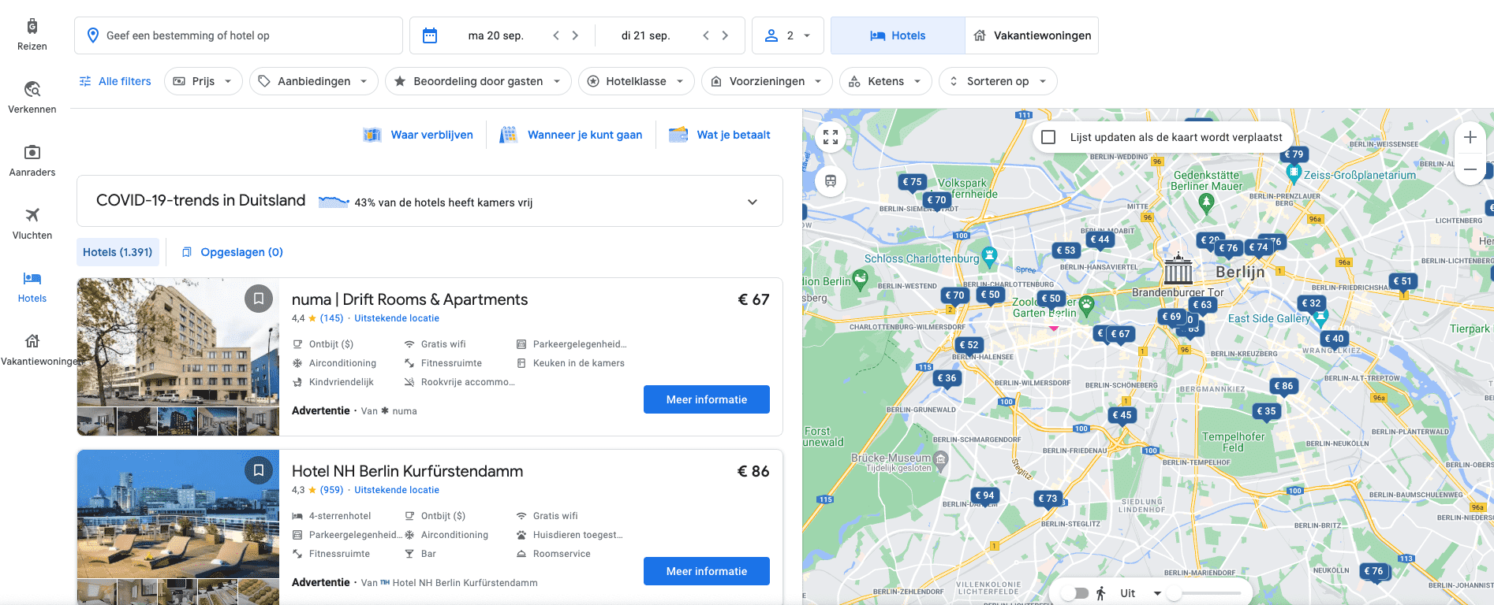Open Reizen in the sidebar

(x=32, y=35)
